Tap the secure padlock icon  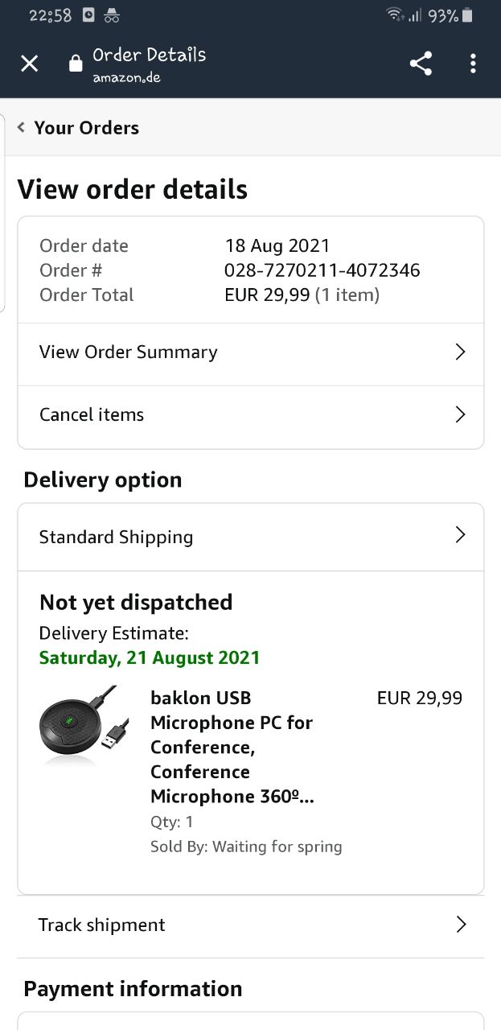pos(76,64)
